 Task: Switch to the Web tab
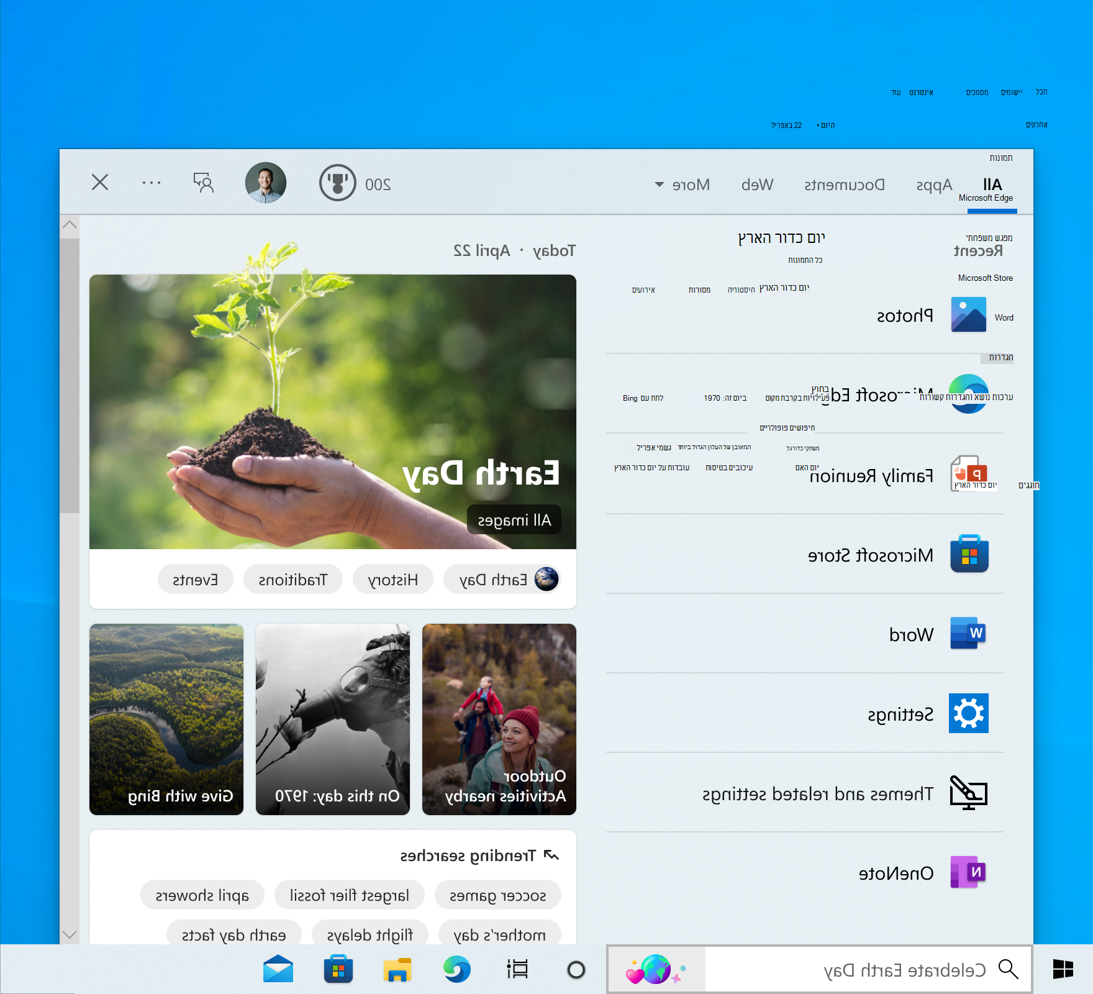(758, 185)
